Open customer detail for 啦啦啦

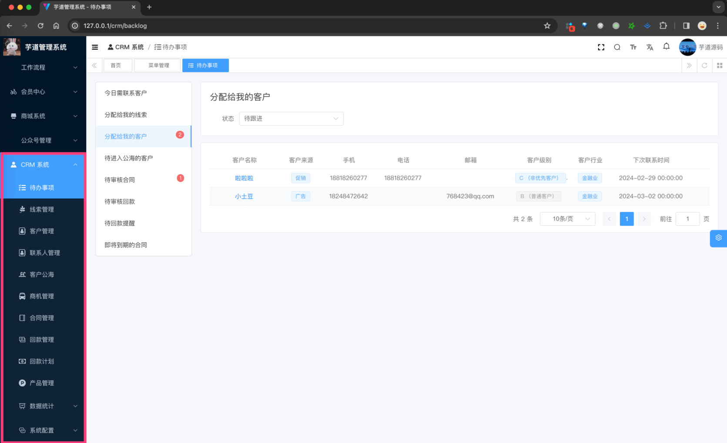coord(244,178)
